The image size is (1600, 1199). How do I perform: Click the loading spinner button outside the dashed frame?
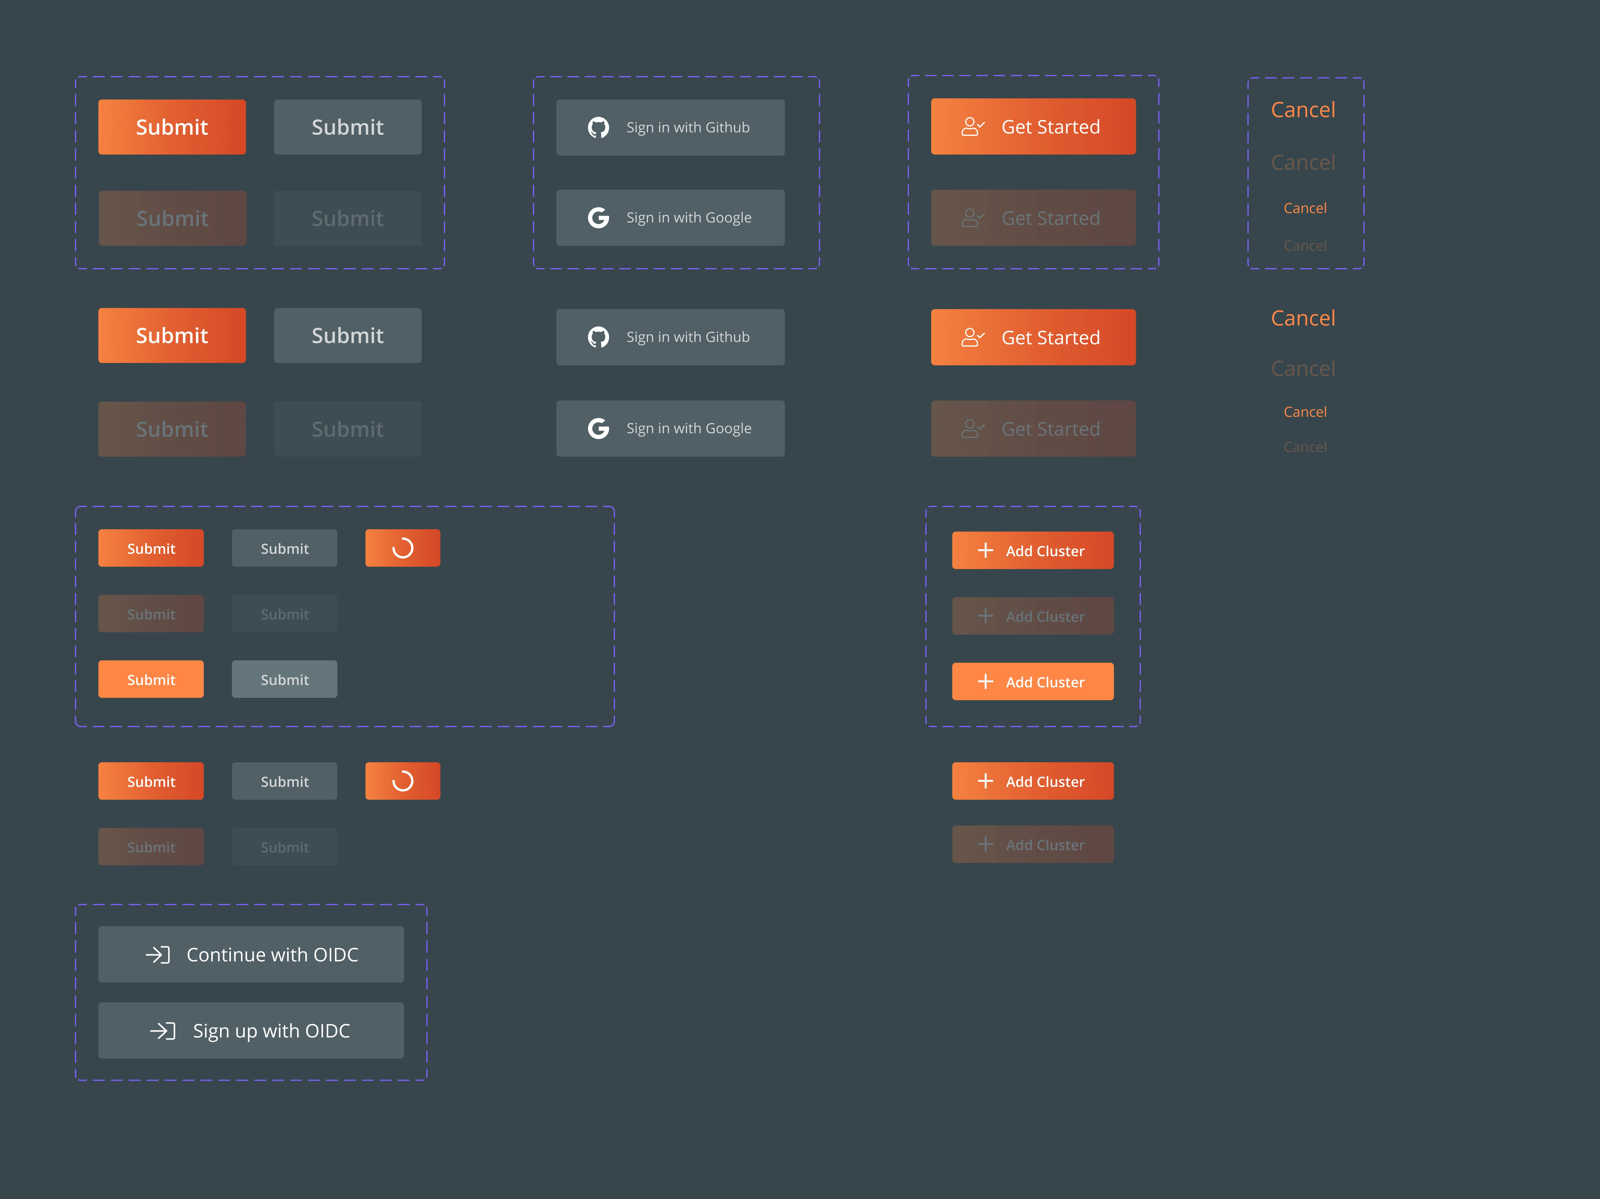(403, 781)
